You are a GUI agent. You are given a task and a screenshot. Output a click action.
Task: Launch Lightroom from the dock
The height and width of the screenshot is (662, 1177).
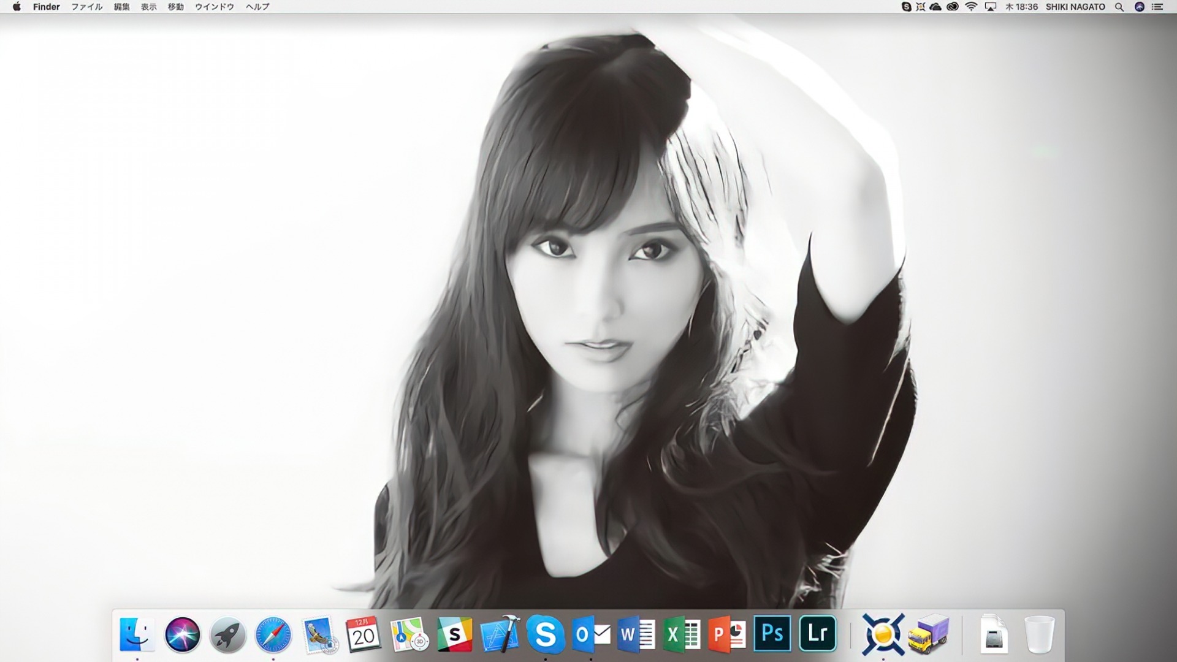point(817,634)
